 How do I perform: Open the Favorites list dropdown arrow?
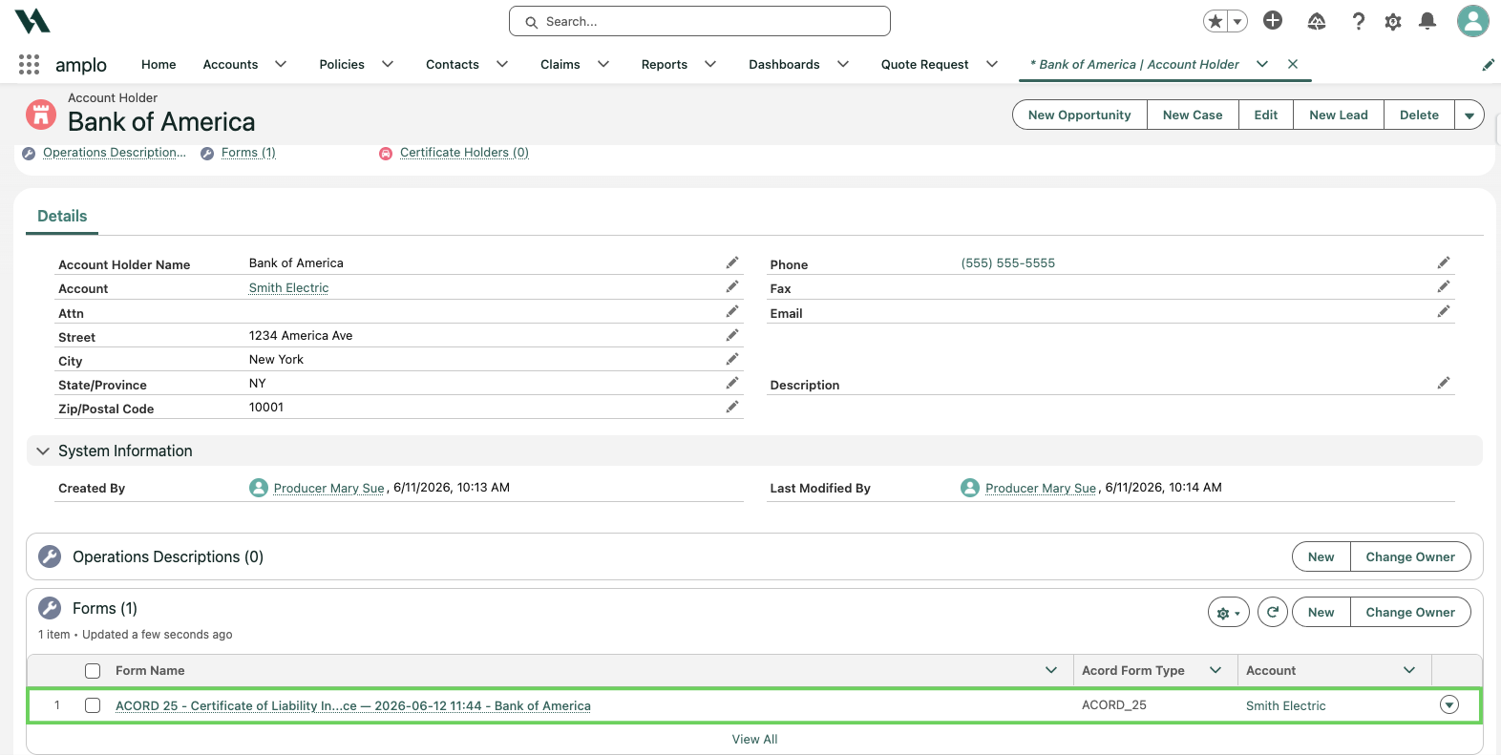pos(1237,21)
